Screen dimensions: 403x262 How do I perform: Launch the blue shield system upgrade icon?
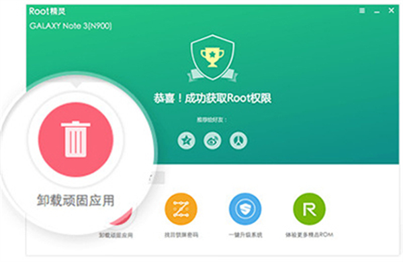pos(245,209)
